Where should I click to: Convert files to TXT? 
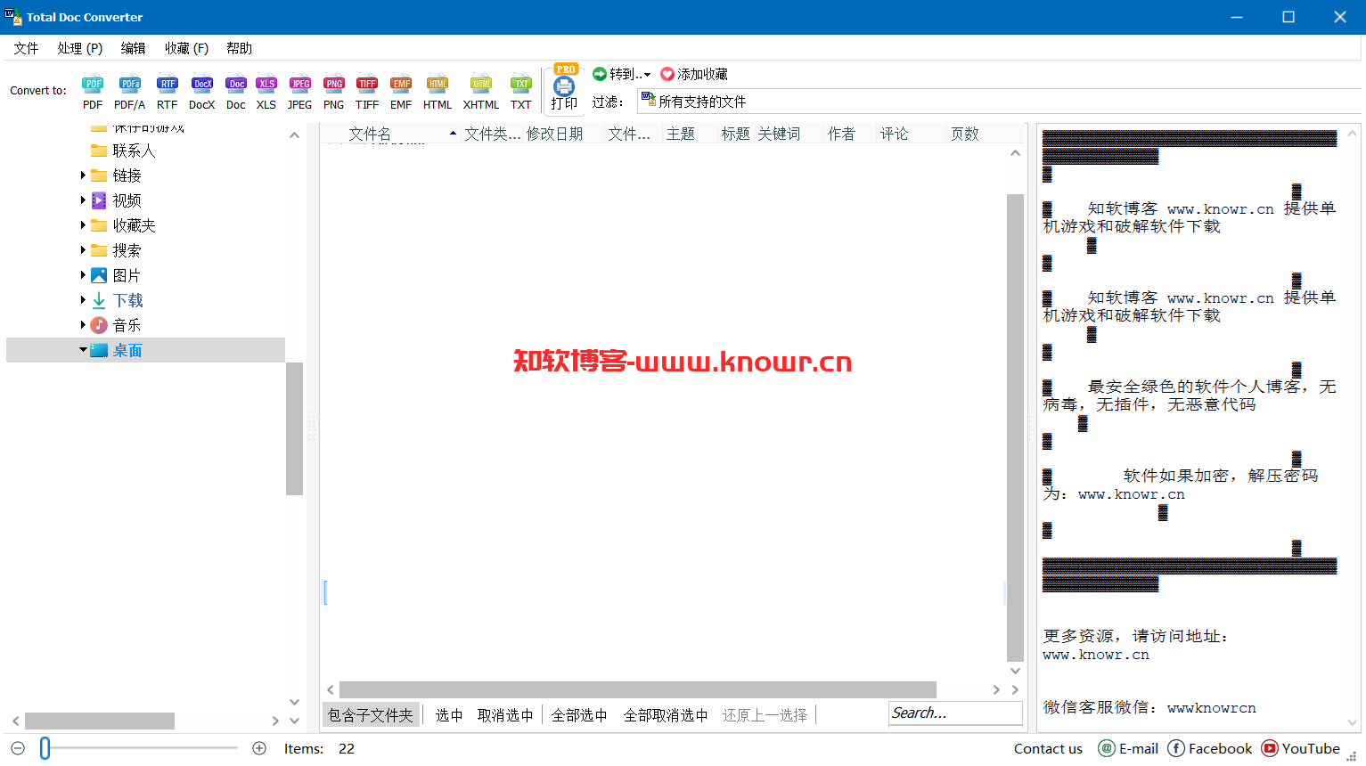[x=521, y=92]
